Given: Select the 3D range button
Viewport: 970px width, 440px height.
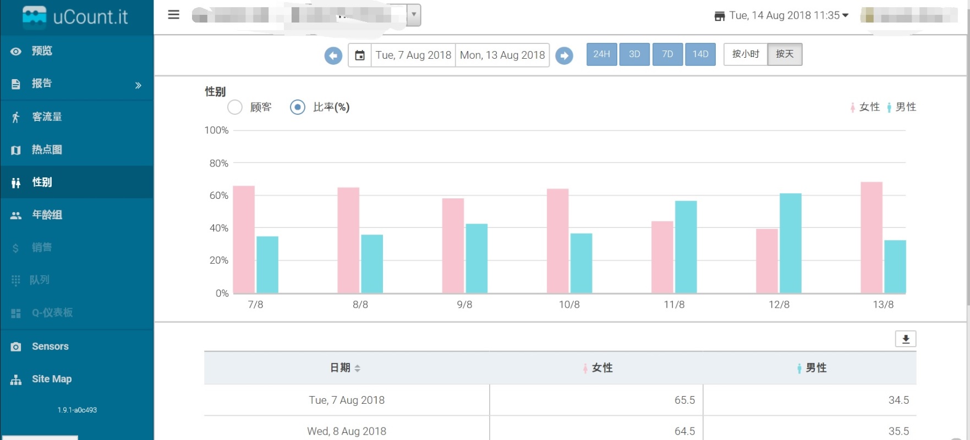Looking at the screenshot, I should click(634, 54).
